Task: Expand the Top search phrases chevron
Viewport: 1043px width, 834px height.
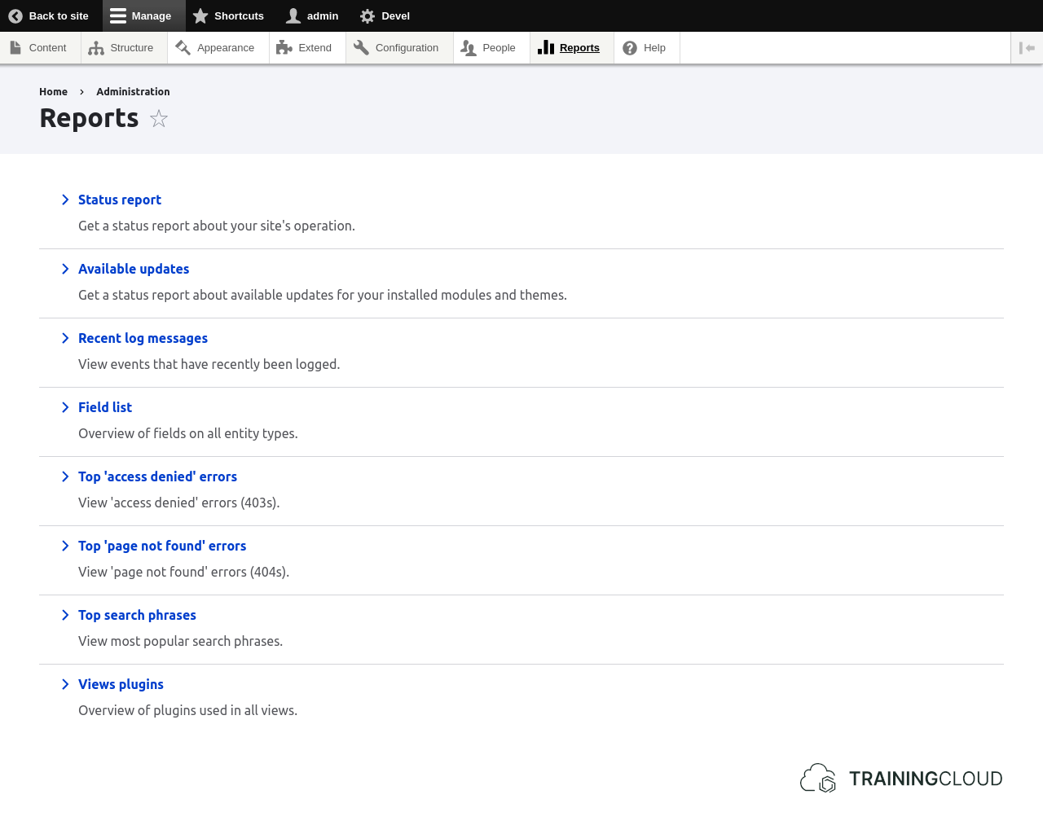Action: click(65, 615)
